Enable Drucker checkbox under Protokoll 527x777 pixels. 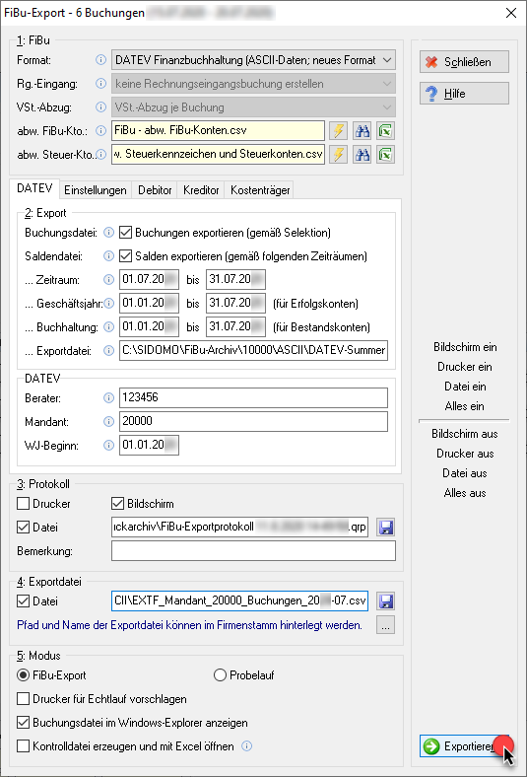(x=24, y=504)
